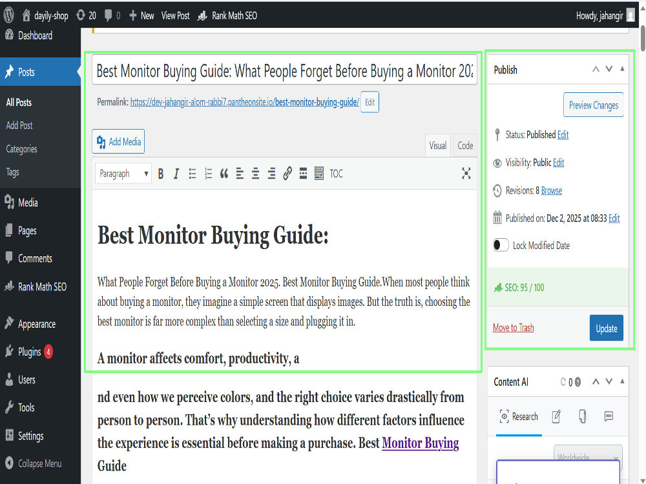
Task: Toggle the toolbar kitchen sink
Action: coord(319,174)
